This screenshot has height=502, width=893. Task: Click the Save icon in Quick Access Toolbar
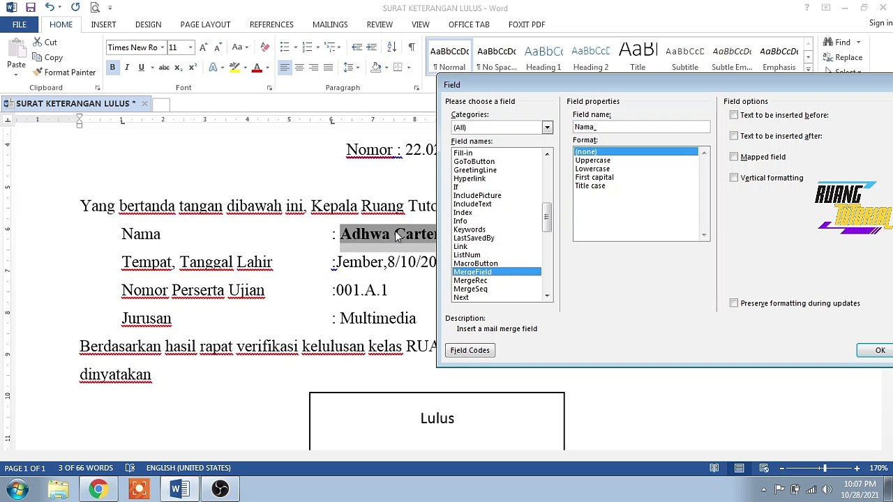pos(30,8)
